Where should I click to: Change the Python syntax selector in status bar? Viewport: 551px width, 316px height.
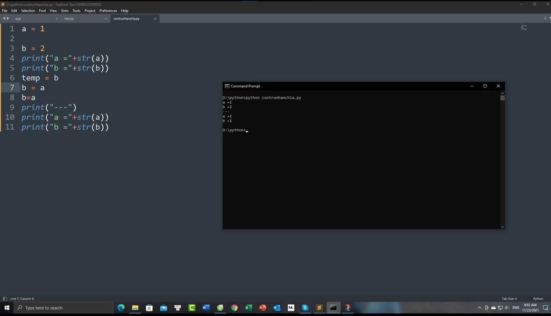coord(538,298)
